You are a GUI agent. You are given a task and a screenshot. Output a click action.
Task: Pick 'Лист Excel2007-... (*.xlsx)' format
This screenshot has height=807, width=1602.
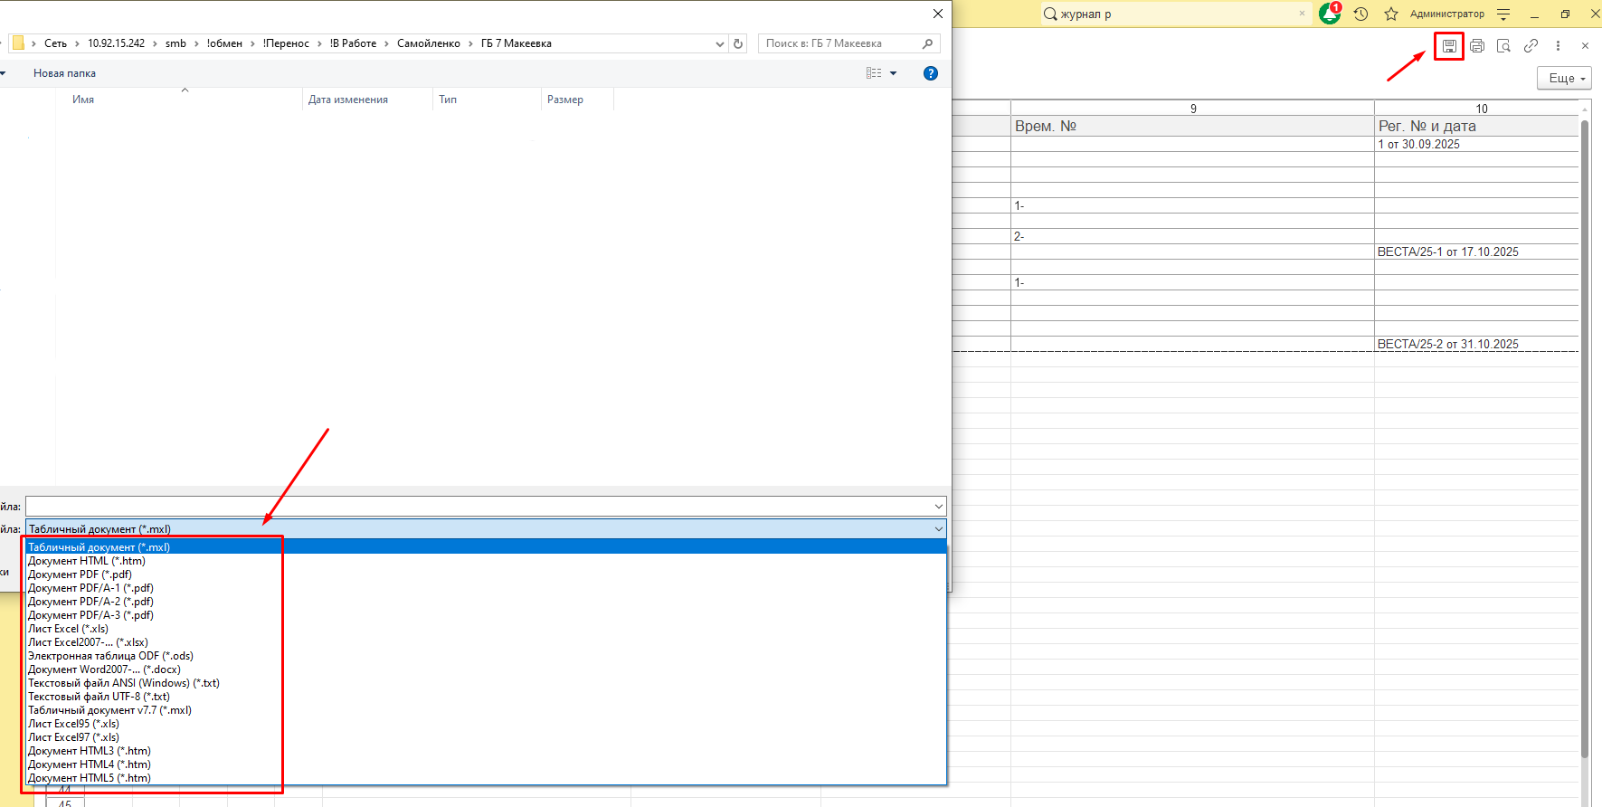coord(486,642)
